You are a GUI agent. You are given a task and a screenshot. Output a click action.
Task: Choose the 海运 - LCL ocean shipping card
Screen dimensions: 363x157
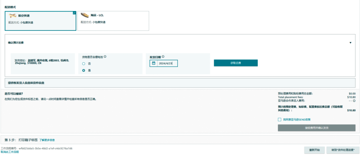113,21
